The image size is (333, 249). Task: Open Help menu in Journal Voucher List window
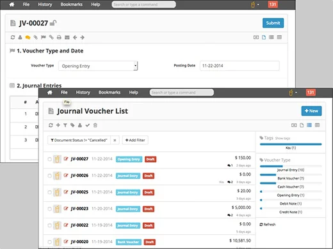point(133,93)
